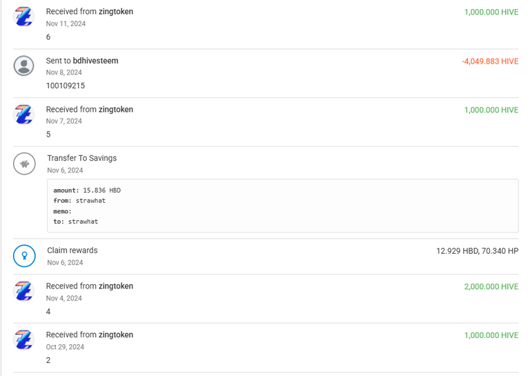Screen dimensions: 530x376
Task: Click zingtoken avatar on Oct 29 transaction
Action: [23, 339]
